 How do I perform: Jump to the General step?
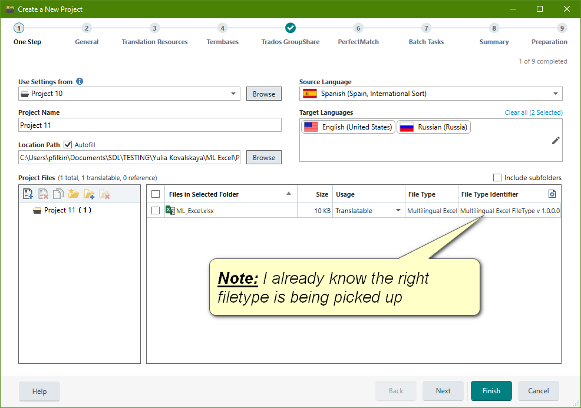(x=87, y=34)
